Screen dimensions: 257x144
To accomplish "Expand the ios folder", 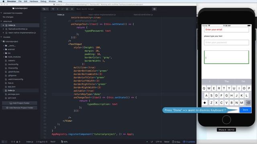I will [4, 53].
